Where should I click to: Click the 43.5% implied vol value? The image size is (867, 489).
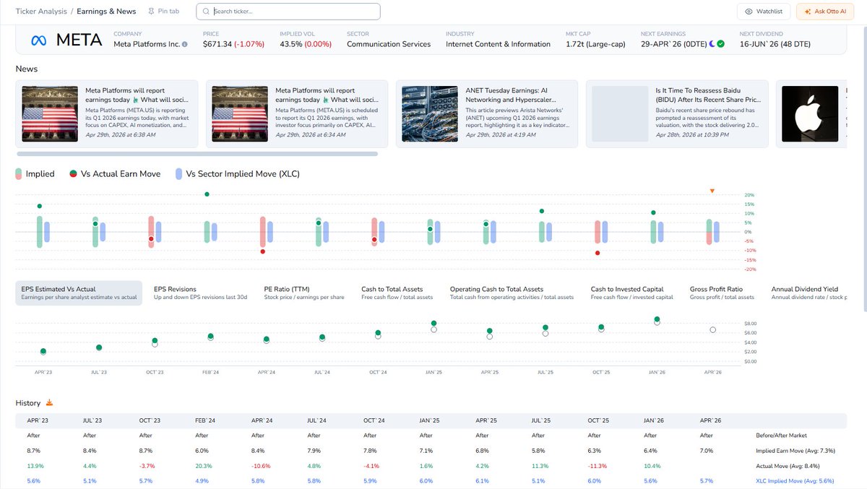[x=291, y=44]
